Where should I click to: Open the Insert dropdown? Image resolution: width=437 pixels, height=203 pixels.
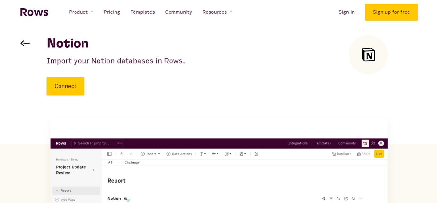click(150, 154)
